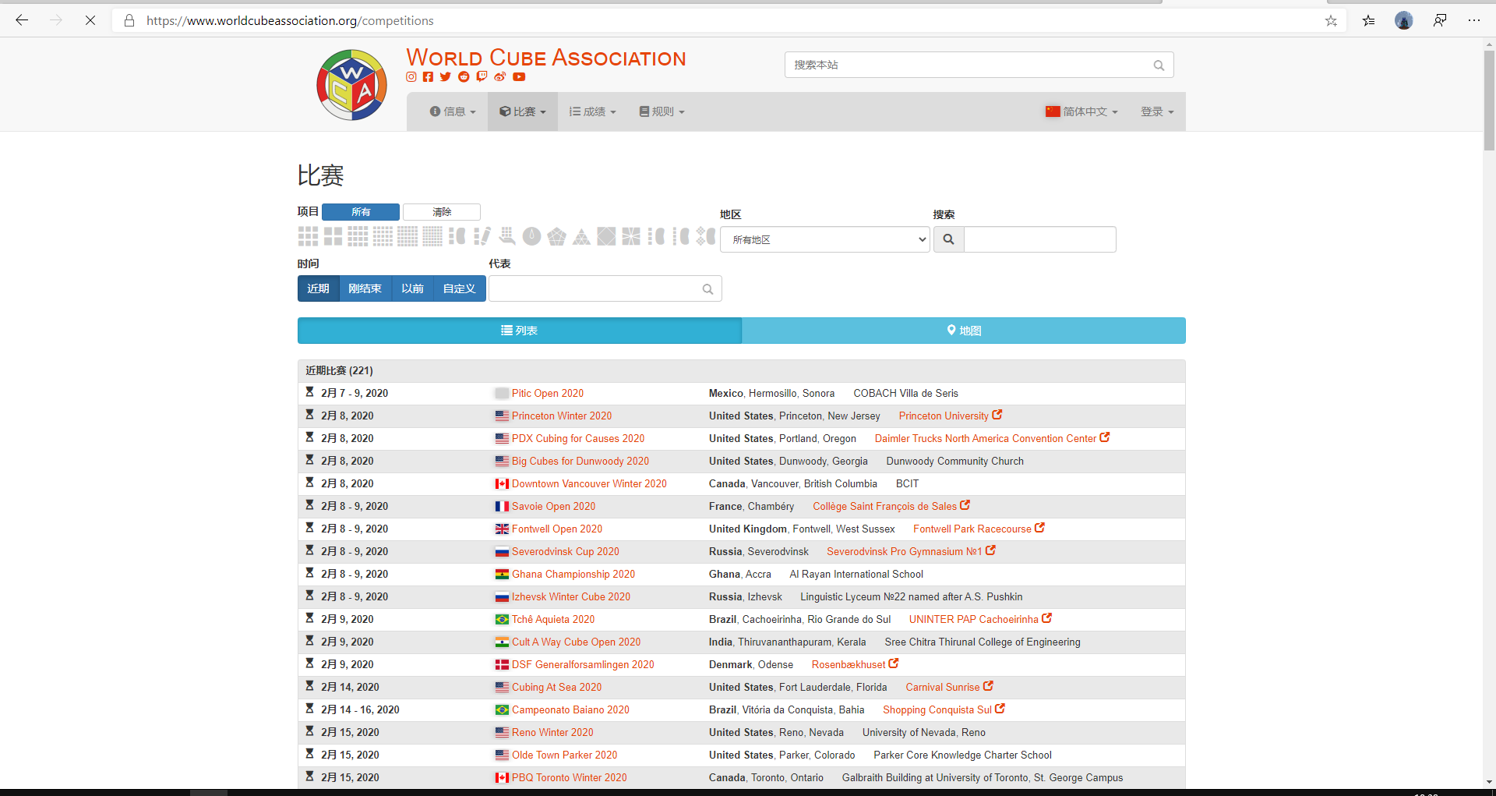
Task: Filter by 5x5x5 Cube event icon
Action: [x=383, y=236]
